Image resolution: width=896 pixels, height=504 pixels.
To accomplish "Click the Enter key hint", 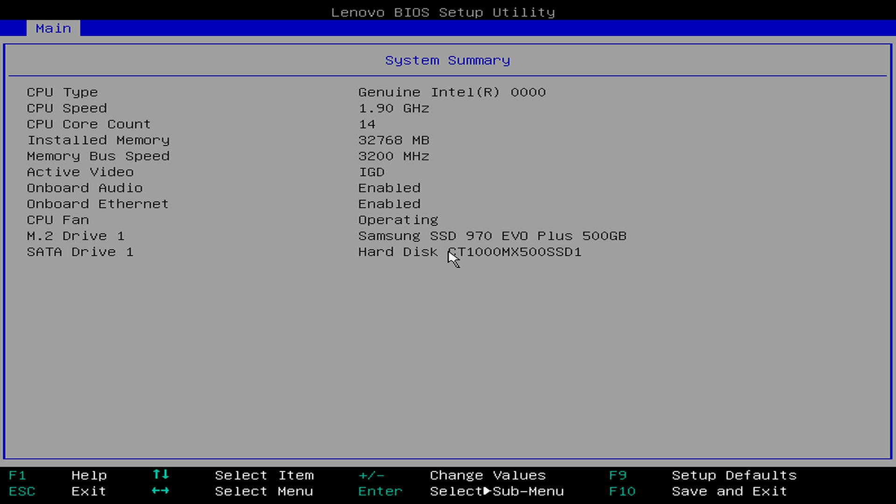I will tap(380, 491).
